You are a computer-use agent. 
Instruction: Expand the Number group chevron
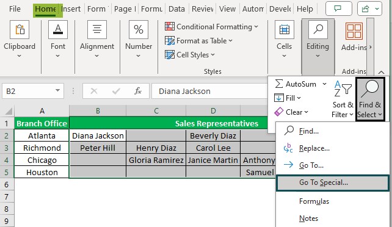click(138, 56)
